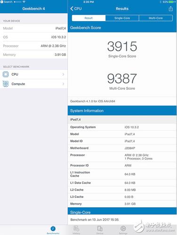This screenshot has height=235, width=177.
Task: Tap the 3:35 PM clock in status bar
Action: (88, 2)
